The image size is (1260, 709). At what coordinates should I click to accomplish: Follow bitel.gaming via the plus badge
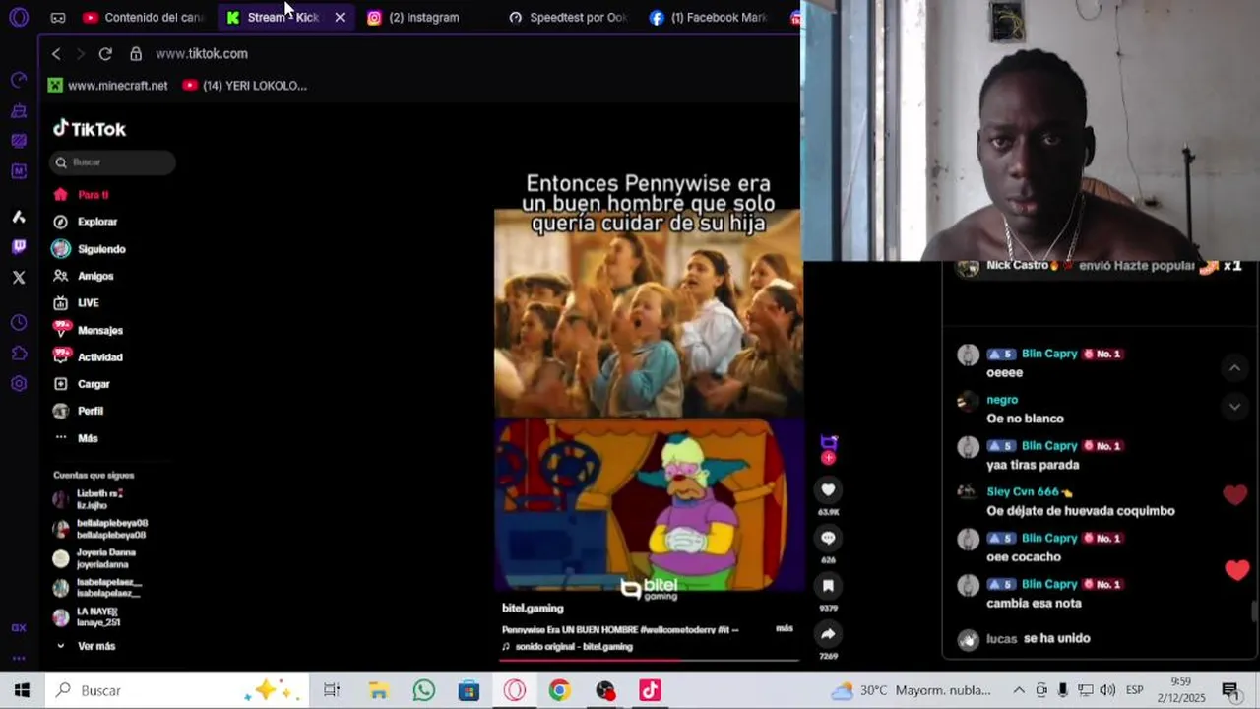(x=828, y=458)
